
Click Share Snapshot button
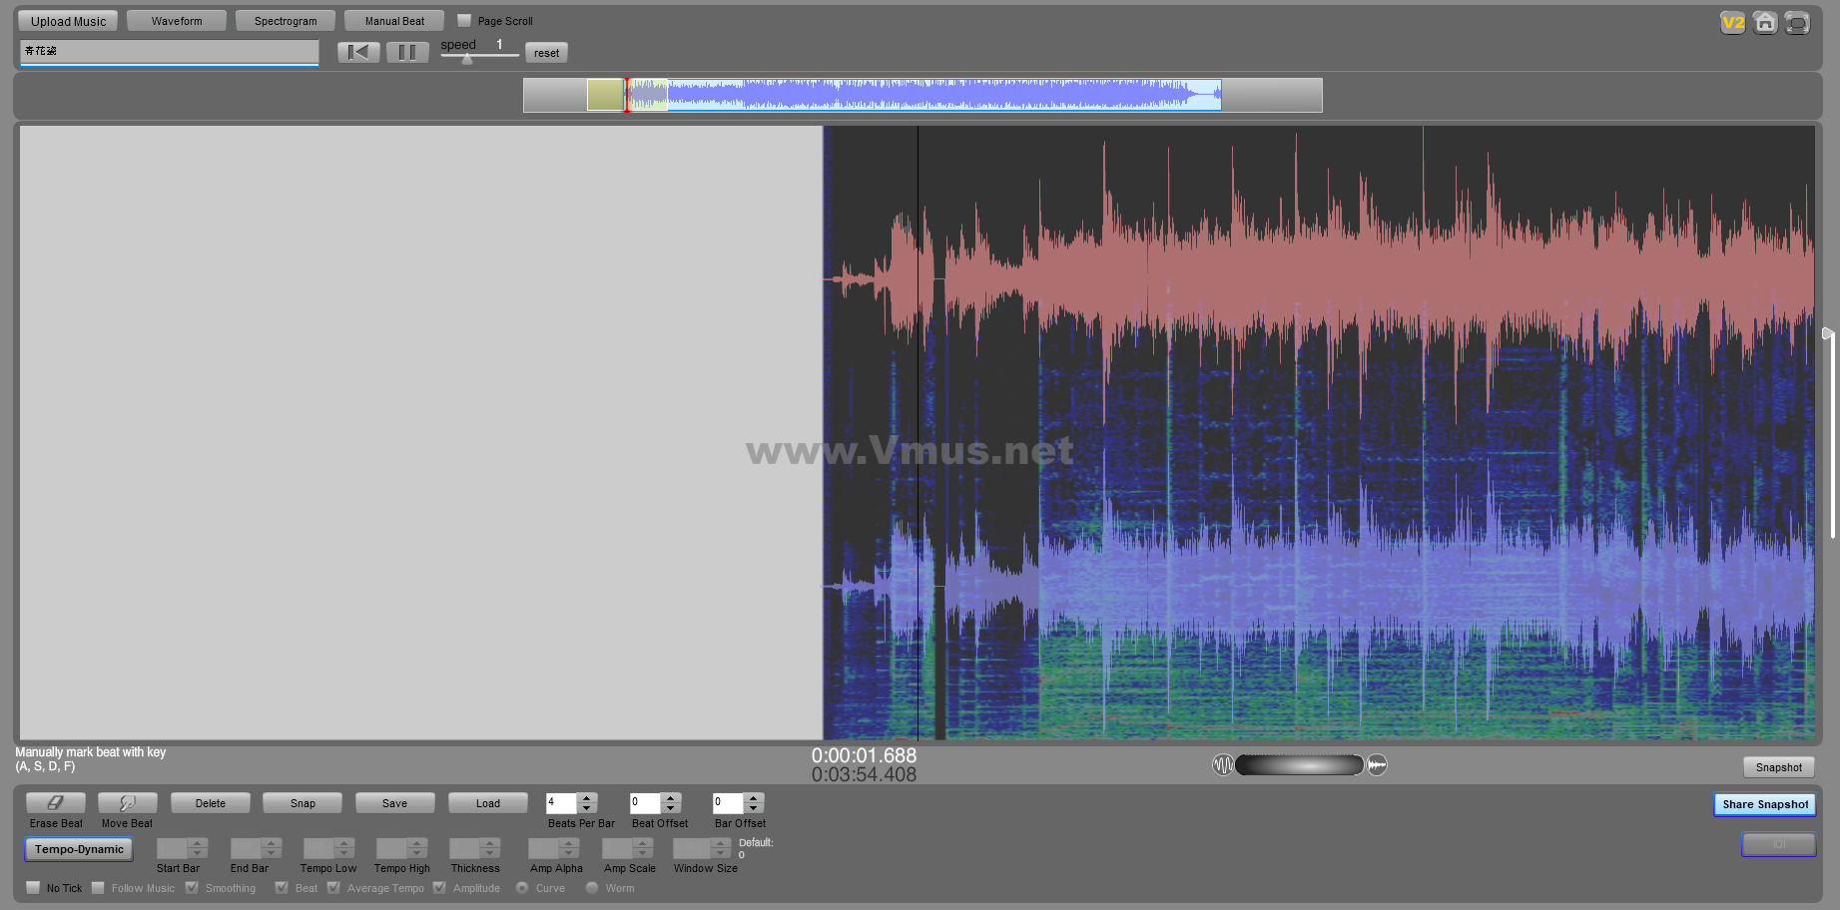[1765, 804]
